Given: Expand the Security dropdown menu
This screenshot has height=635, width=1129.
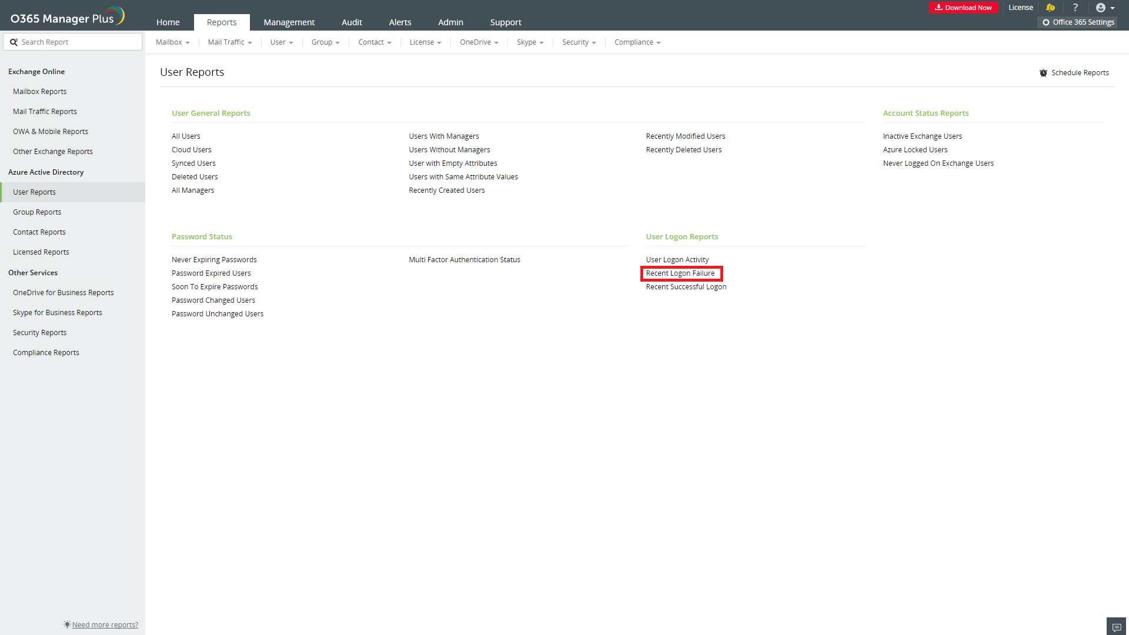Looking at the screenshot, I should click(579, 42).
